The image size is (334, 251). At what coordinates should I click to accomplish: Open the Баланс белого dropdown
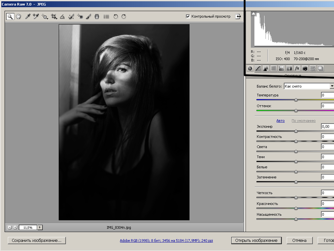pyautogui.click(x=331, y=86)
